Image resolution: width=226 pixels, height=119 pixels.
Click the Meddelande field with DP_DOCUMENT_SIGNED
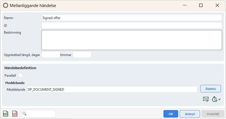pyautogui.click(x=112, y=89)
